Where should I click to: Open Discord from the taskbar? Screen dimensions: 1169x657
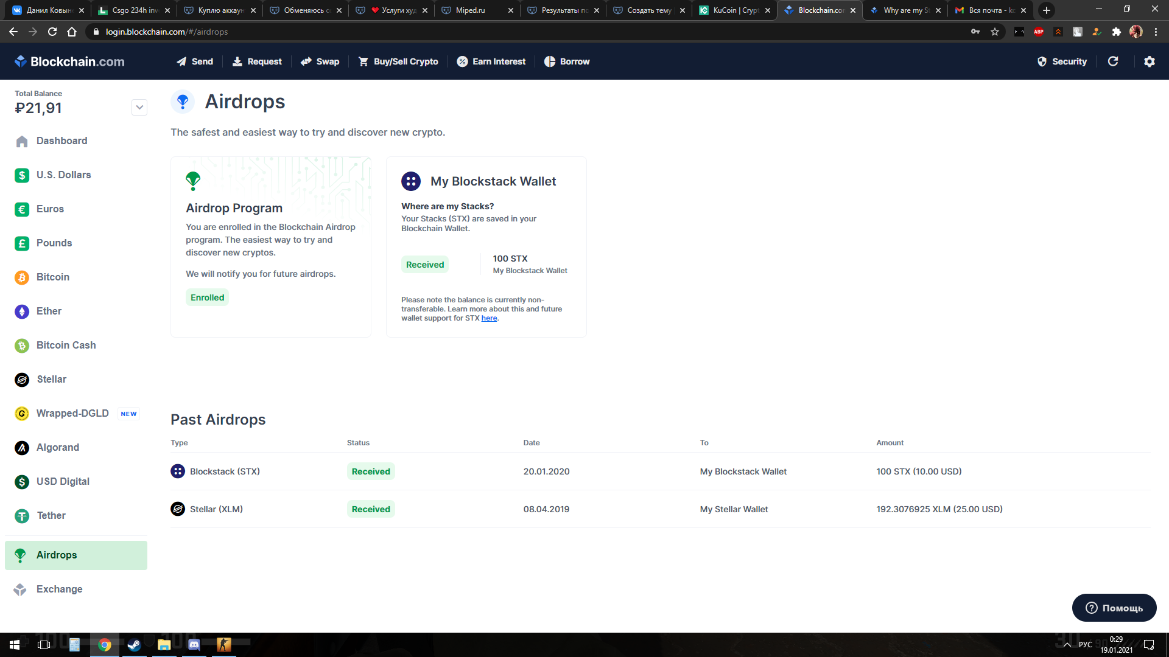tap(194, 645)
